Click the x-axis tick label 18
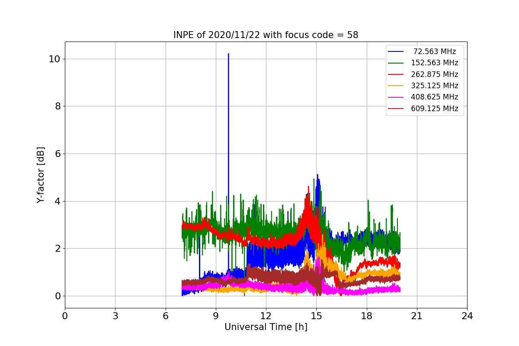Screen dimensions: 519x346 pyautogui.click(x=366, y=316)
